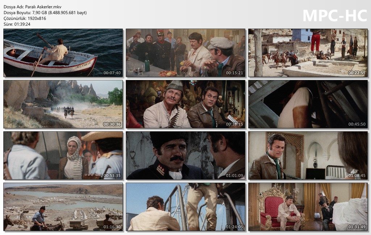This screenshot has width=371, height=235.
Task: Click the 00:15:21 timestamp label
Action: [x=234, y=73]
